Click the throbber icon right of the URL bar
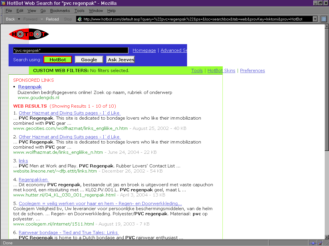Screen dimensions: 329x246 (324, 19)
